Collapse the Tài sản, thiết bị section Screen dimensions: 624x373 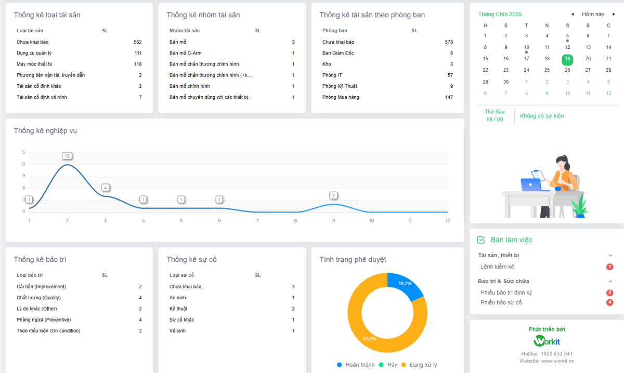[611, 255]
